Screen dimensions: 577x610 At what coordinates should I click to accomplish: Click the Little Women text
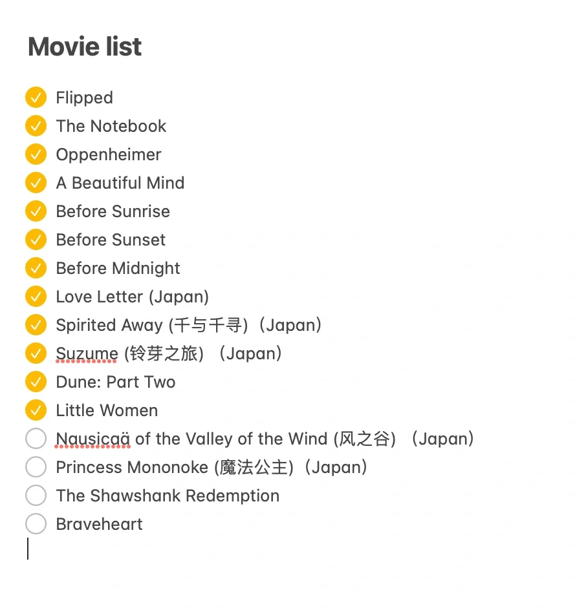pyautogui.click(x=107, y=410)
